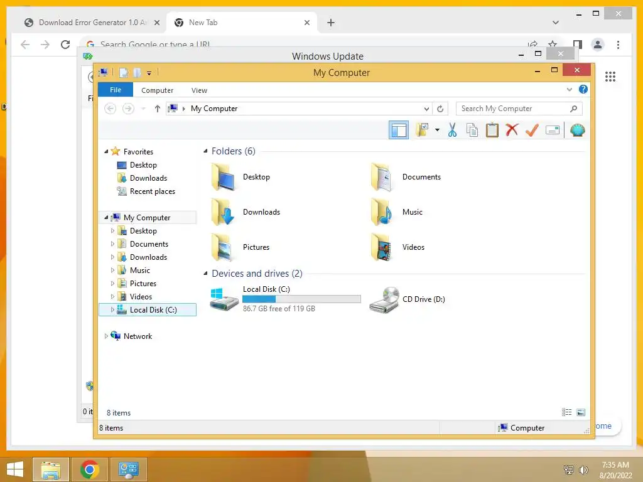This screenshot has height=482, width=643.
Task: Open the folder options toolbar icon
Action: click(x=421, y=131)
